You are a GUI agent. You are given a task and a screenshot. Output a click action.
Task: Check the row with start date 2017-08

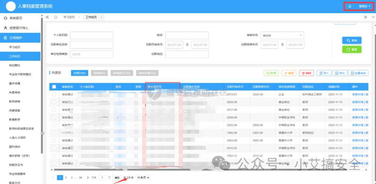pyautogui.click(x=54, y=110)
